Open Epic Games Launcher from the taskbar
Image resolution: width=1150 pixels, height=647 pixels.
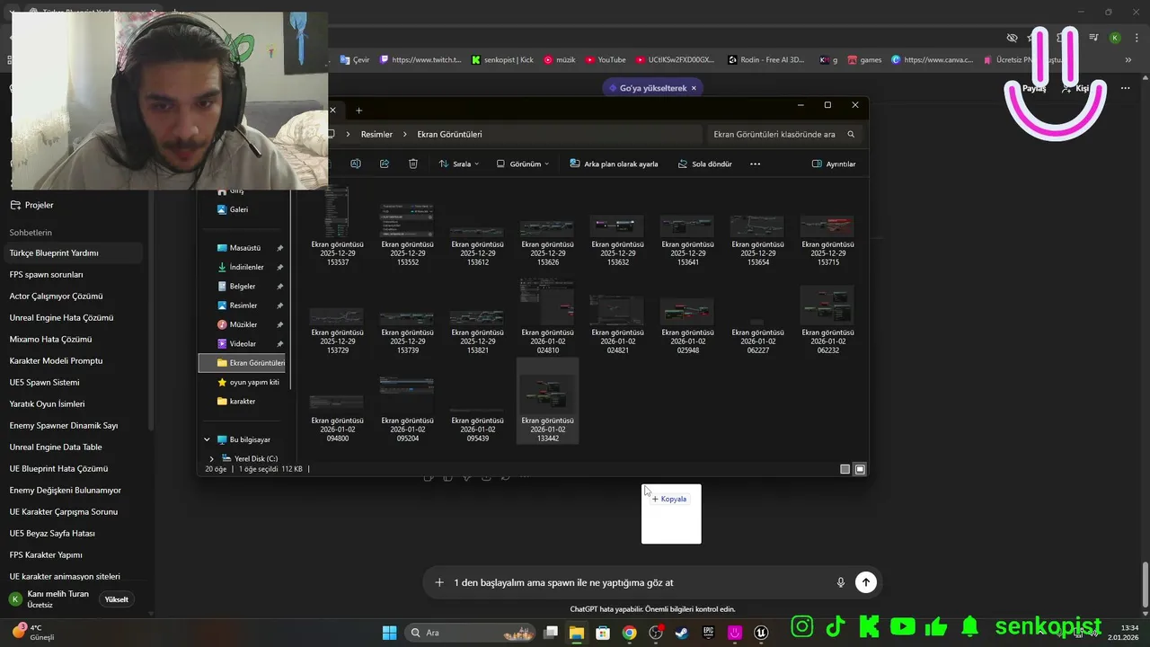709,633
